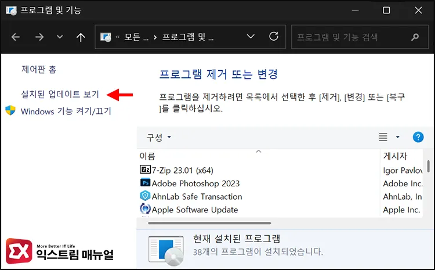Click publisher Adobe Inc. cell
Image resolution: width=435 pixels, height=270 pixels.
tap(403, 183)
